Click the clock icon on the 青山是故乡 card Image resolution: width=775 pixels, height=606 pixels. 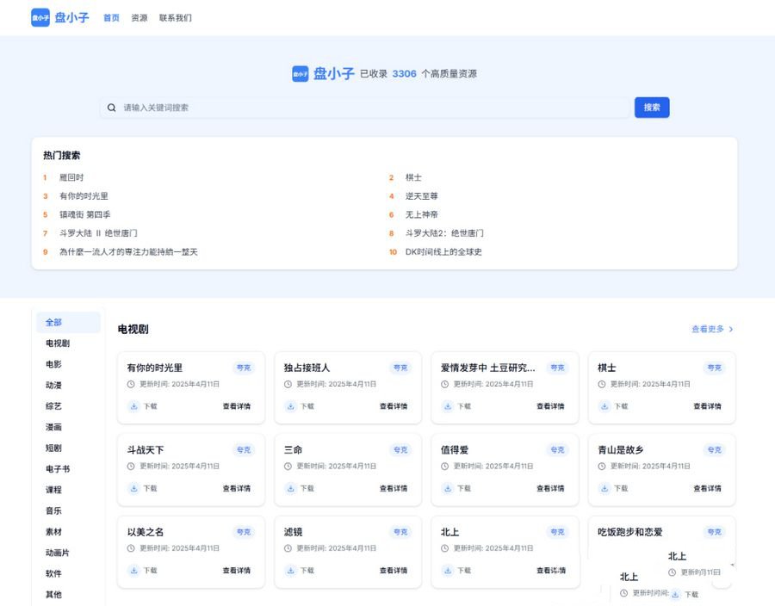pos(603,467)
